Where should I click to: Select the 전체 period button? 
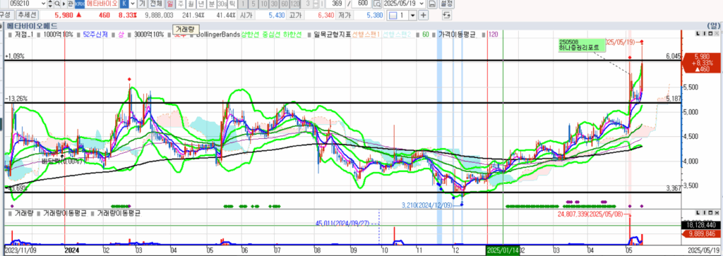point(156,4)
